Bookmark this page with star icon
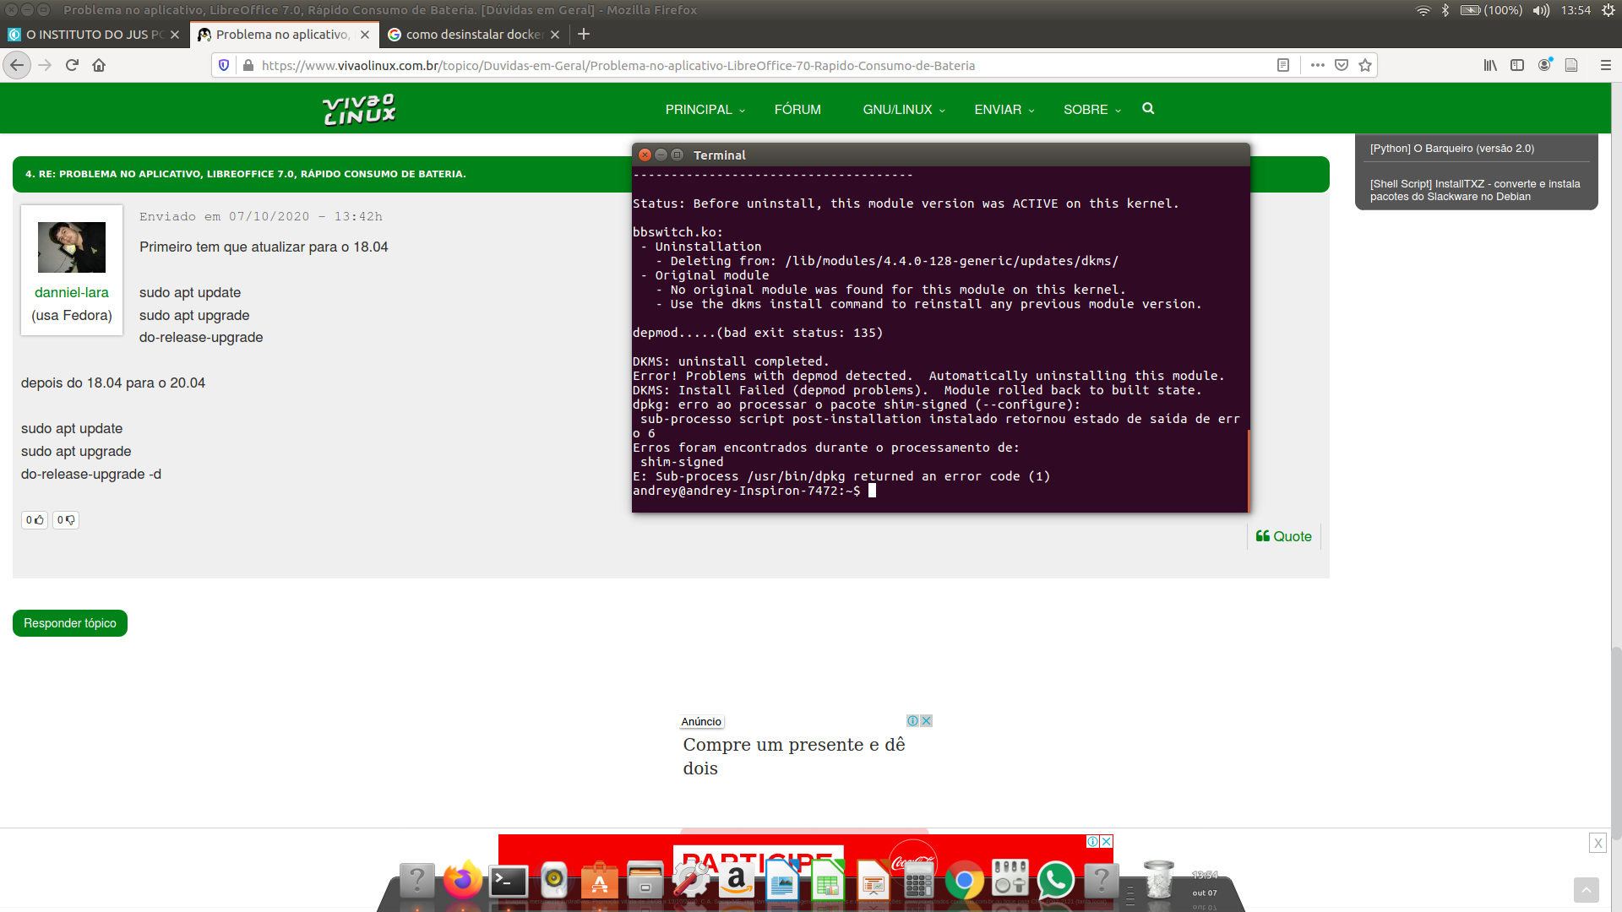Screen dimensions: 1622x912 1365,65
